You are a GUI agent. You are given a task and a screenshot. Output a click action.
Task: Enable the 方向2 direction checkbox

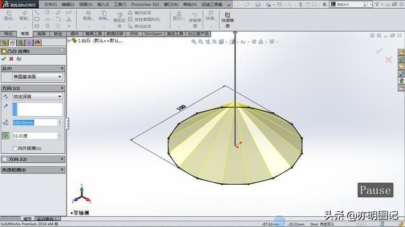point(4,160)
